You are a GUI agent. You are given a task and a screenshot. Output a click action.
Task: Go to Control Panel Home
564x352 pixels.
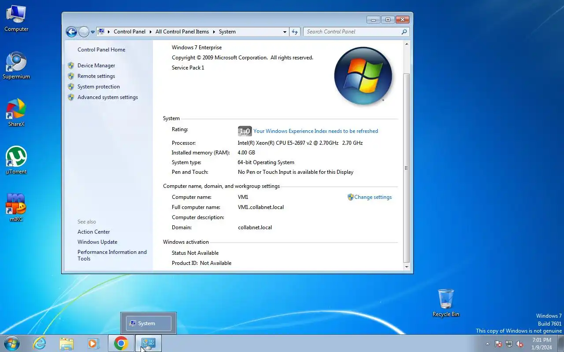[x=101, y=50]
